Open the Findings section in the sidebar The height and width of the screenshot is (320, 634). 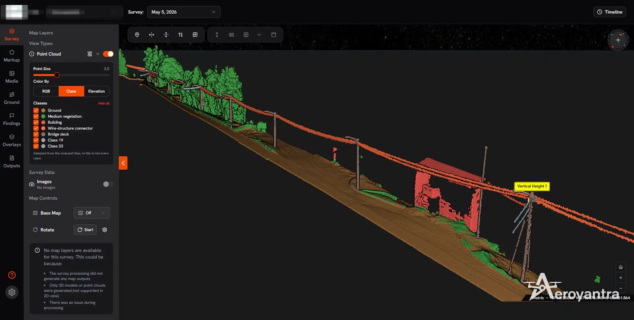click(12, 119)
